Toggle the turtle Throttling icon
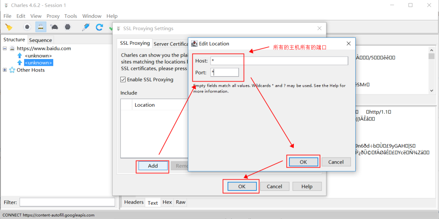The height and width of the screenshot is (219, 439). pyautogui.click(x=54, y=27)
